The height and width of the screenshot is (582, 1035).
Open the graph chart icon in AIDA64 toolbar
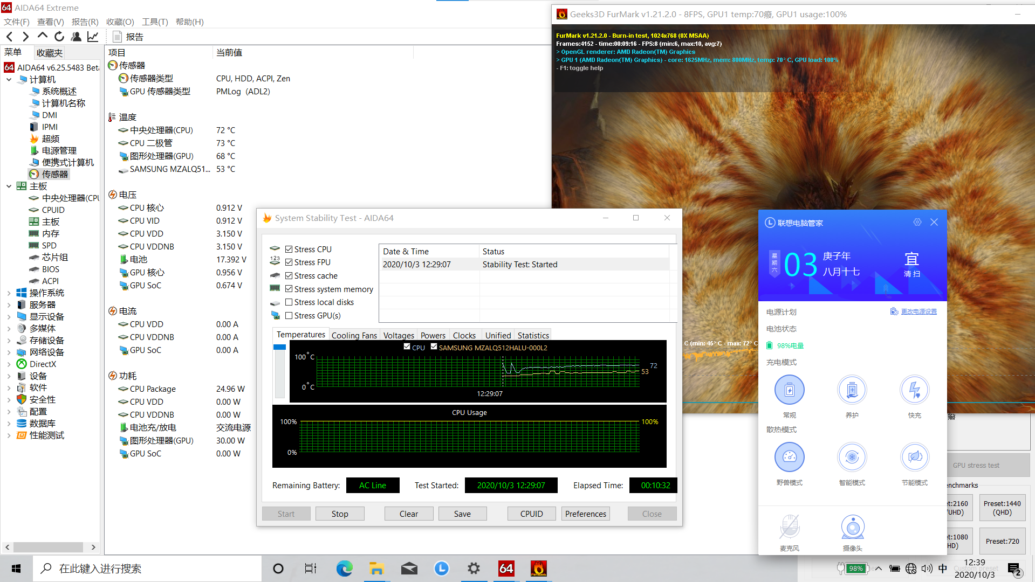tap(93, 37)
